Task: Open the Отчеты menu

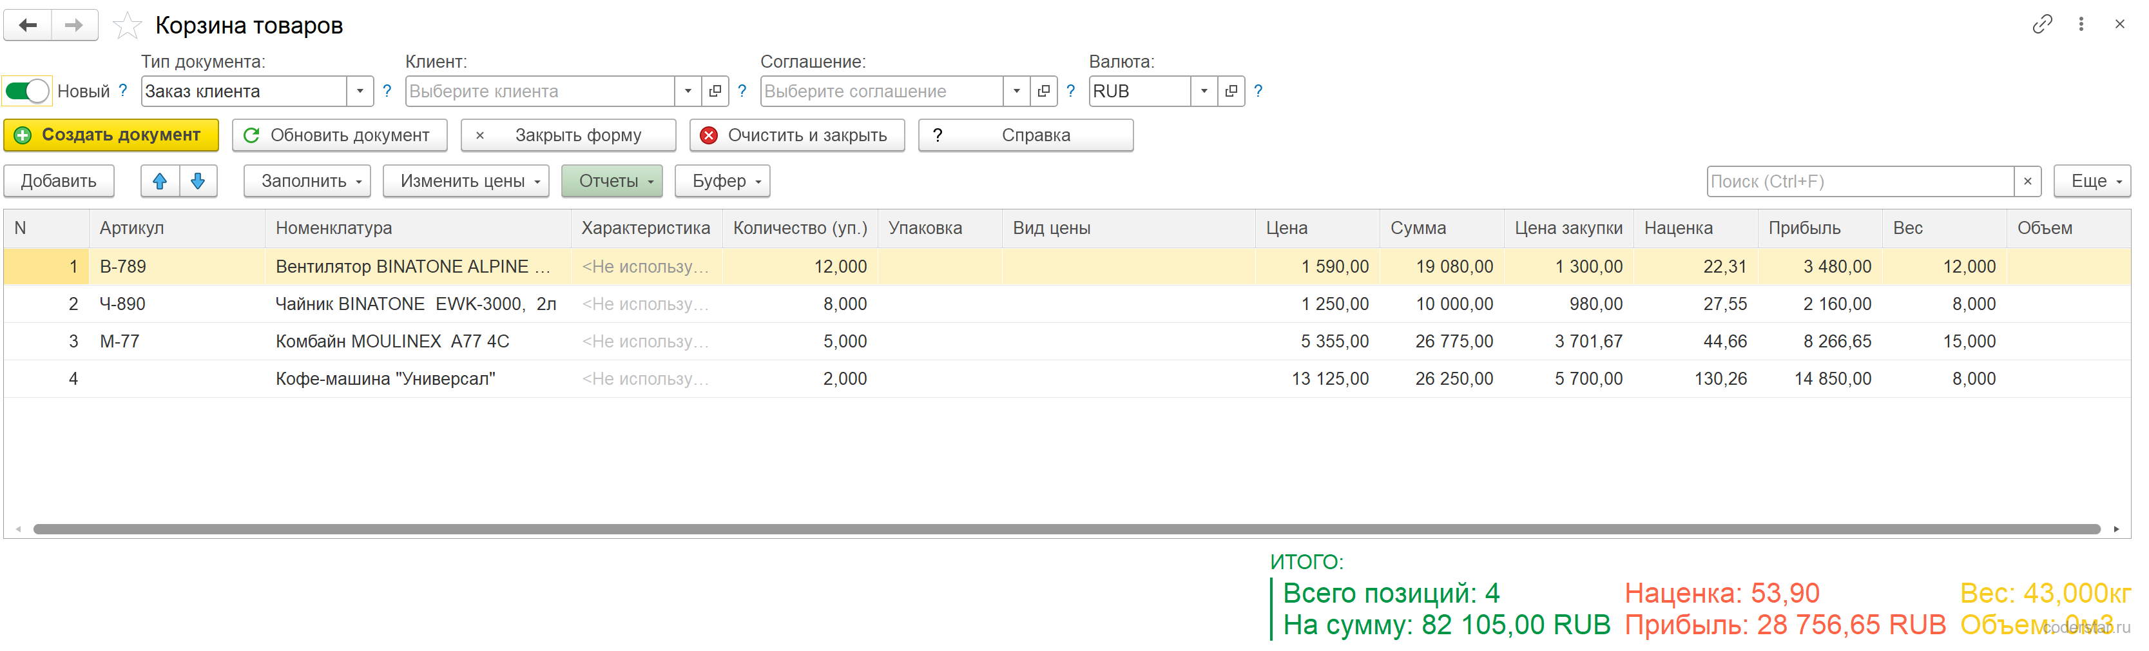Action: 612,181
